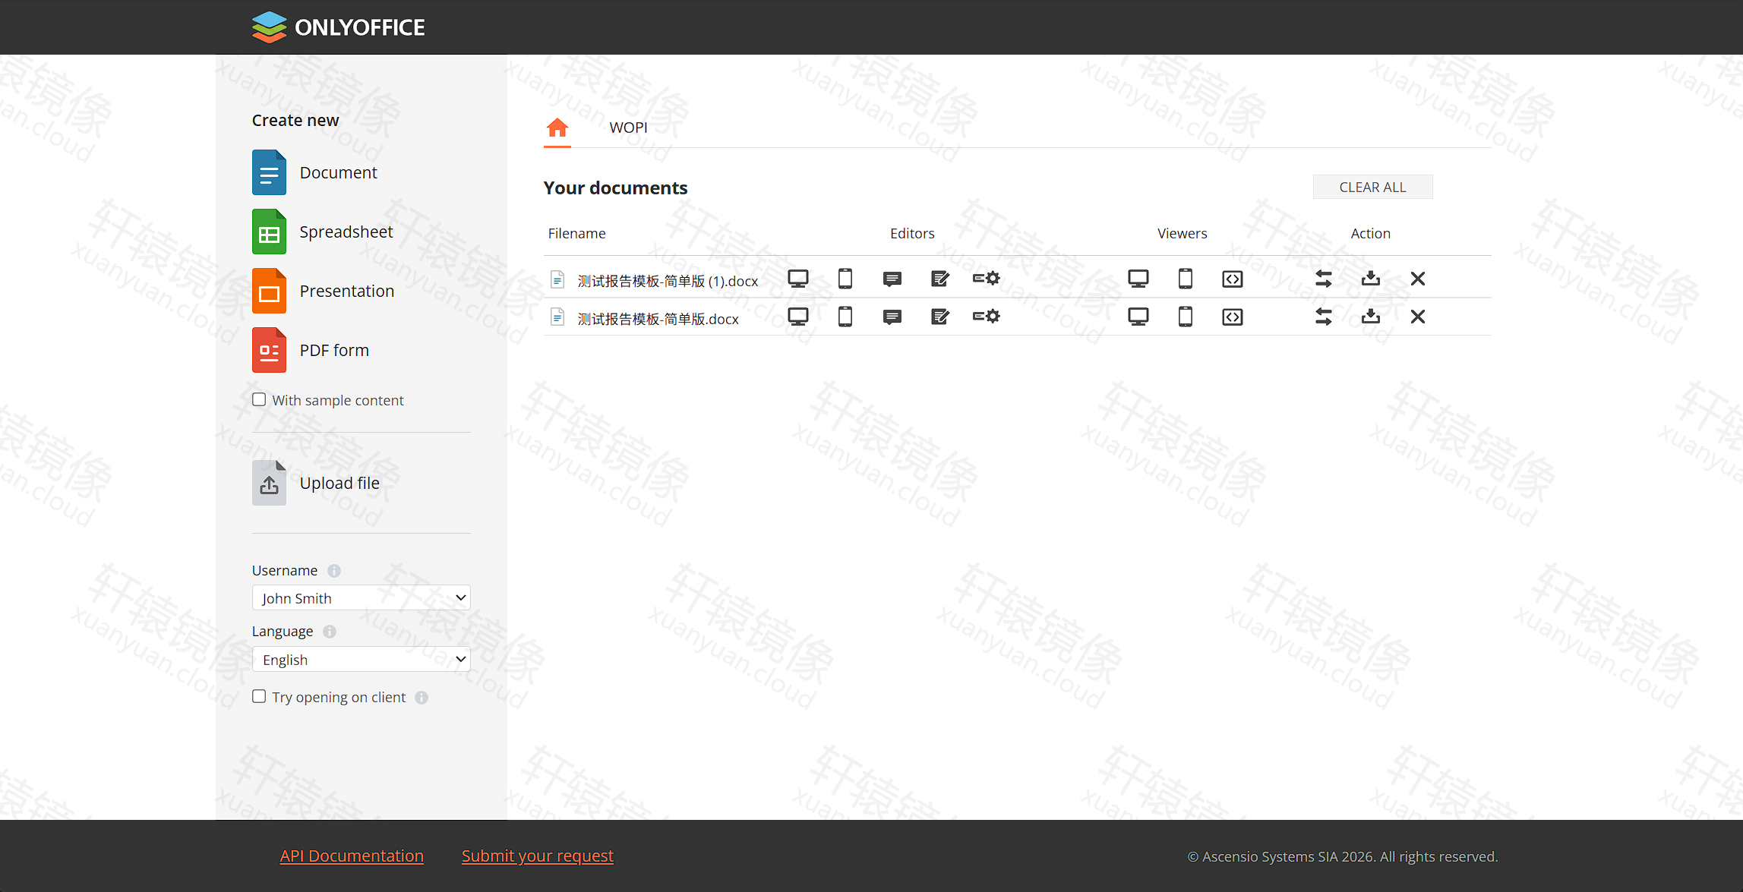Viewport: 1743px width, 892px height.
Task: Open embedded view of 测试报告模板-简单版 (1).docx
Action: 1233,279
